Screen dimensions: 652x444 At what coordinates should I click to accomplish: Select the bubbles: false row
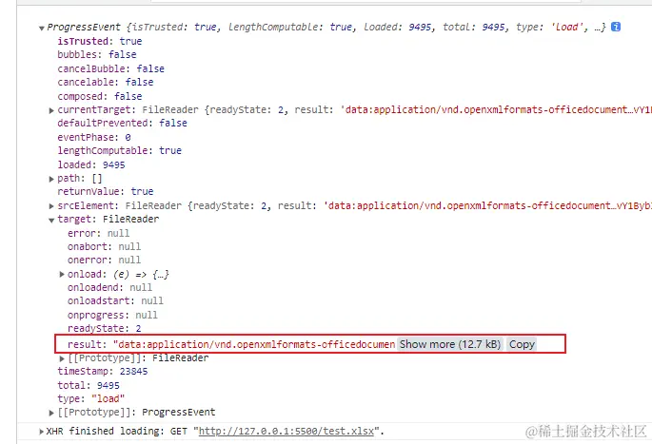(97, 54)
